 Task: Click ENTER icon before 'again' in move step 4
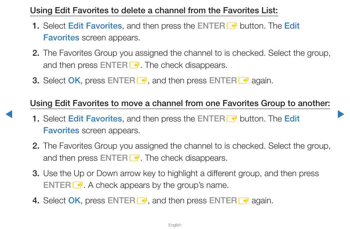pyautogui.click(x=244, y=201)
